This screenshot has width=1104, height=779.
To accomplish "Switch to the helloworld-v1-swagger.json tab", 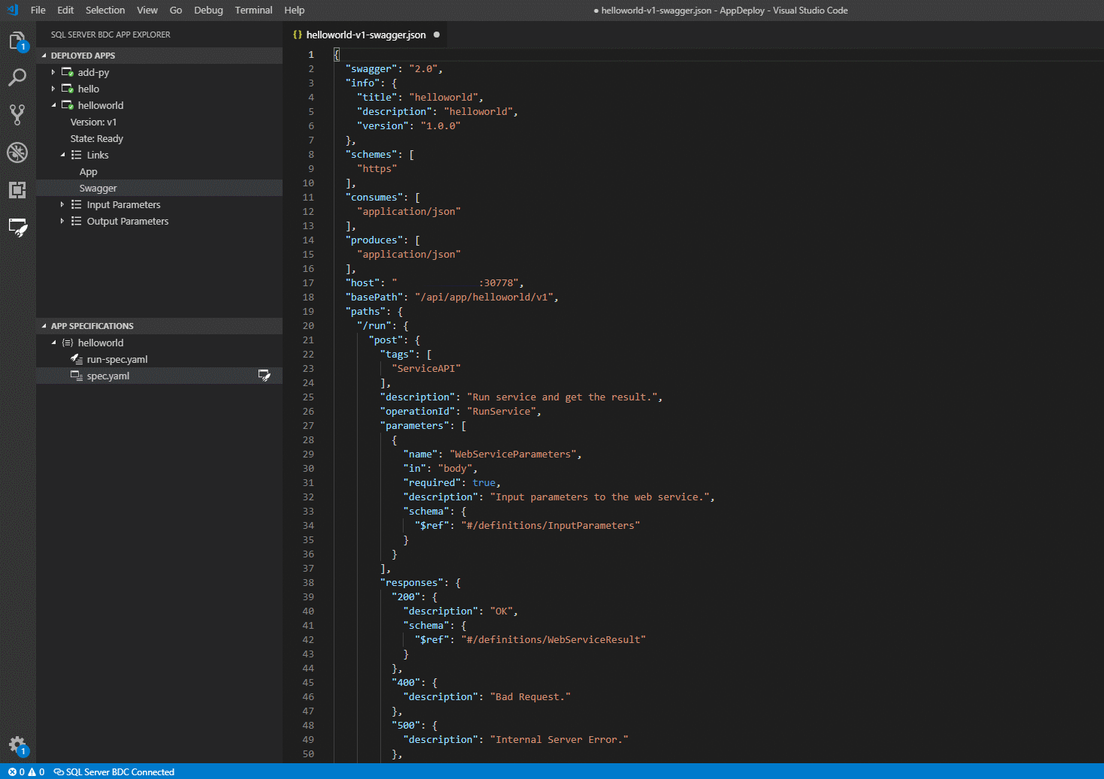I will 366,35.
